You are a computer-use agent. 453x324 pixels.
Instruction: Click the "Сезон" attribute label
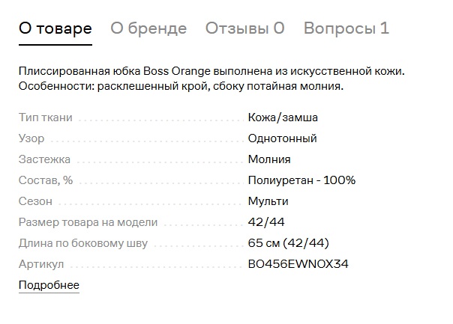35,201
